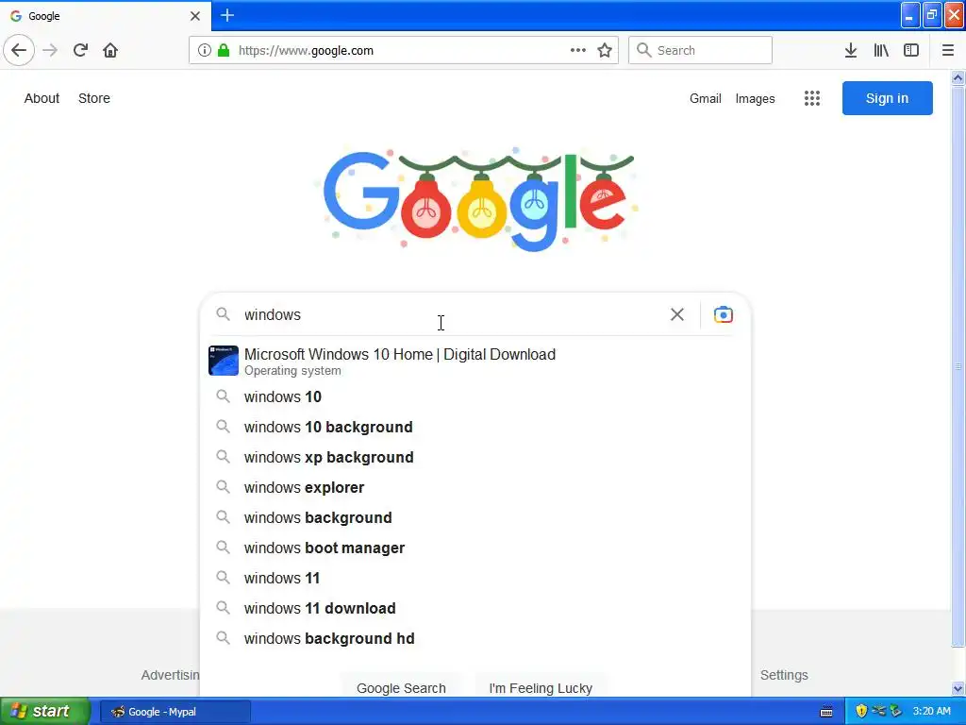Close the Google tab
The width and height of the screenshot is (966, 725).
[194, 16]
